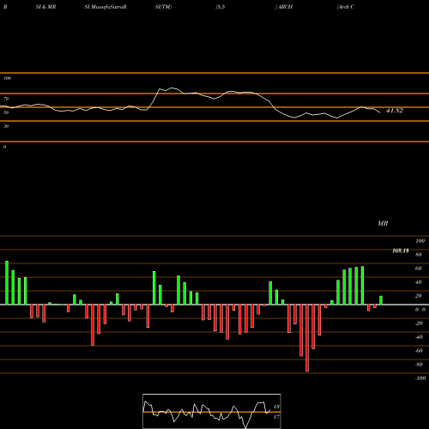429x429 pixels.
Task: Click the 70 level label on the RSI chart
Action: tap(6, 99)
